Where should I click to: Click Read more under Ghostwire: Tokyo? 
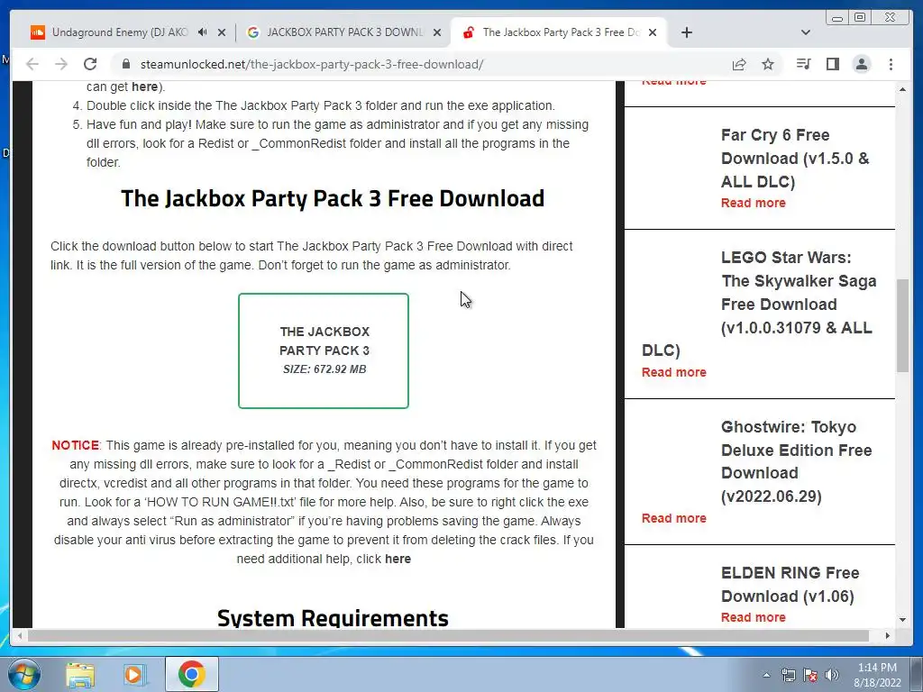coord(673,518)
